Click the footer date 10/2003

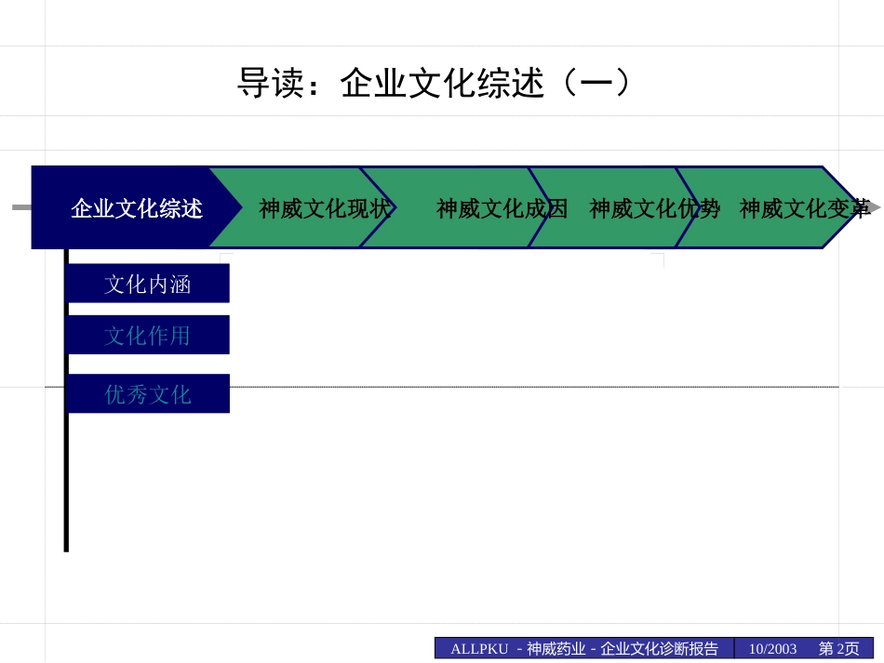772,649
